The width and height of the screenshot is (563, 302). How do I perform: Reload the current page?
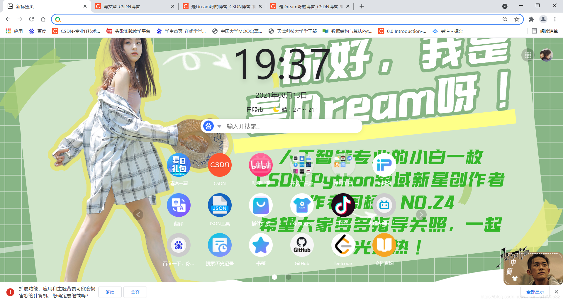click(x=32, y=19)
